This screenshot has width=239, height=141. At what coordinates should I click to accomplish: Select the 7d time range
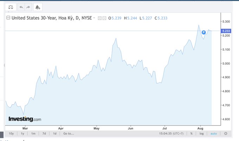[x=44, y=134]
